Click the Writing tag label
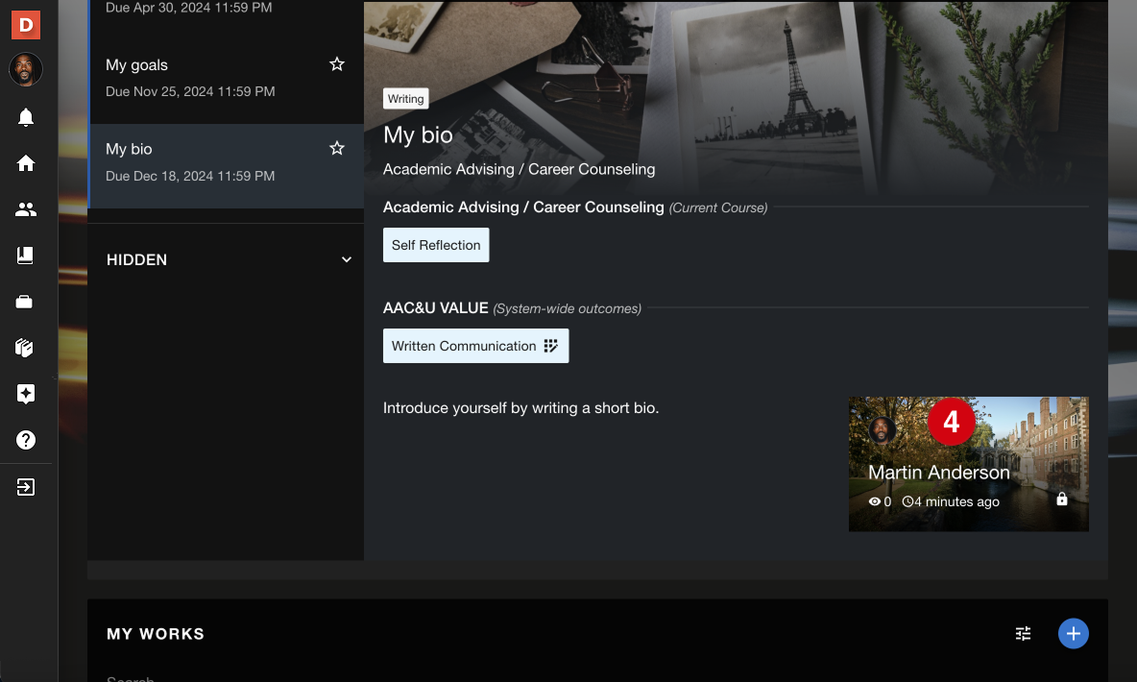Image resolution: width=1137 pixels, height=682 pixels. click(x=405, y=99)
